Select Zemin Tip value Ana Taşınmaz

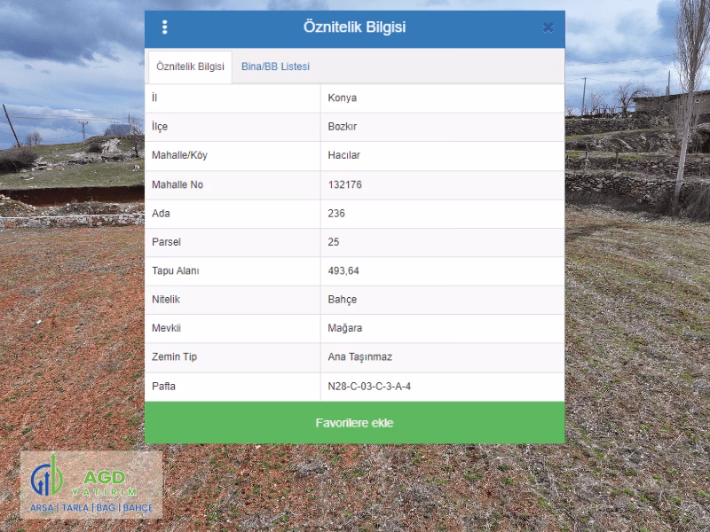[360, 357]
